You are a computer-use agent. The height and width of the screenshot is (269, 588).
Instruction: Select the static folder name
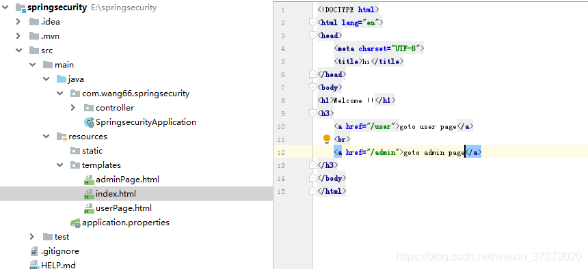[92, 151]
